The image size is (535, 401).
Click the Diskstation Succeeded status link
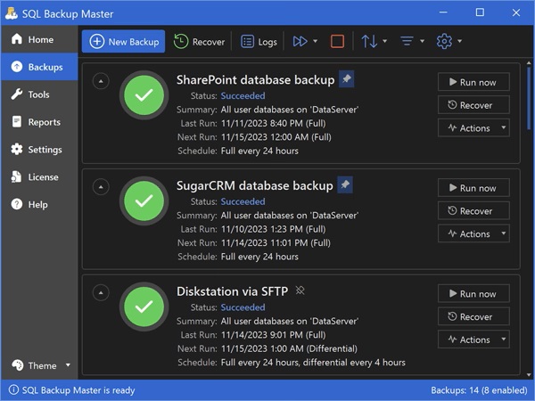[x=243, y=307]
